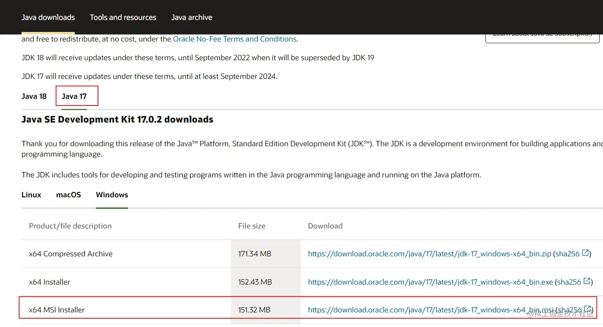
Task: Click the 'Java SE Development Kit 17.0.2 downloads' heading
Action: 118,120
